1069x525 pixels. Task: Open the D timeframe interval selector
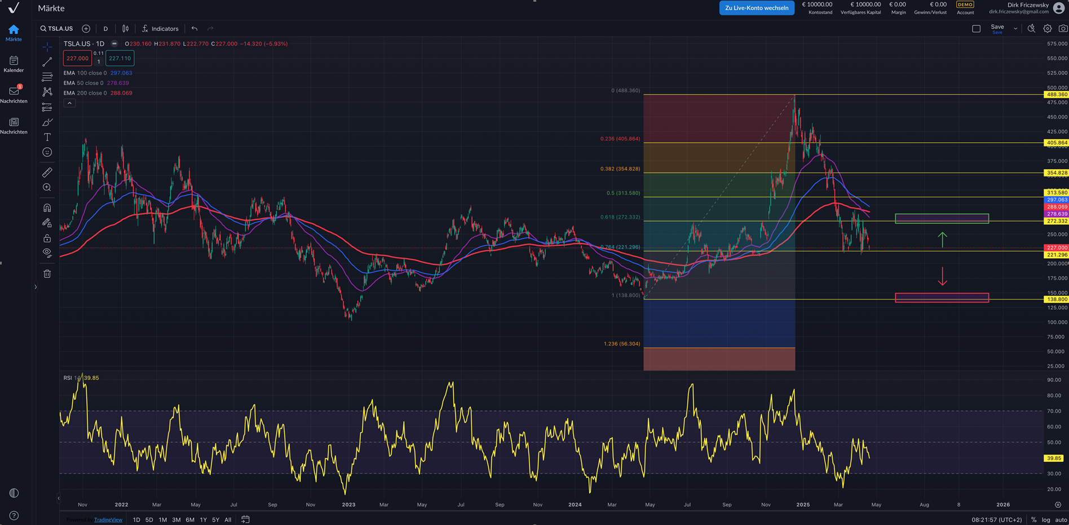point(105,29)
